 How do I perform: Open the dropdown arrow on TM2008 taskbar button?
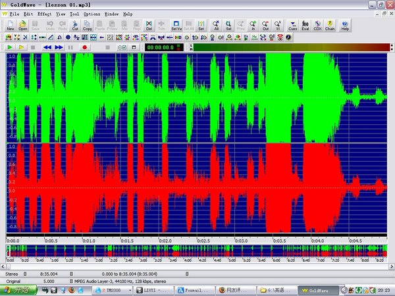pos(130,290)
